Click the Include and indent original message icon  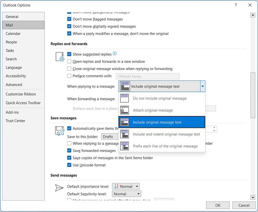click(124, 134)
